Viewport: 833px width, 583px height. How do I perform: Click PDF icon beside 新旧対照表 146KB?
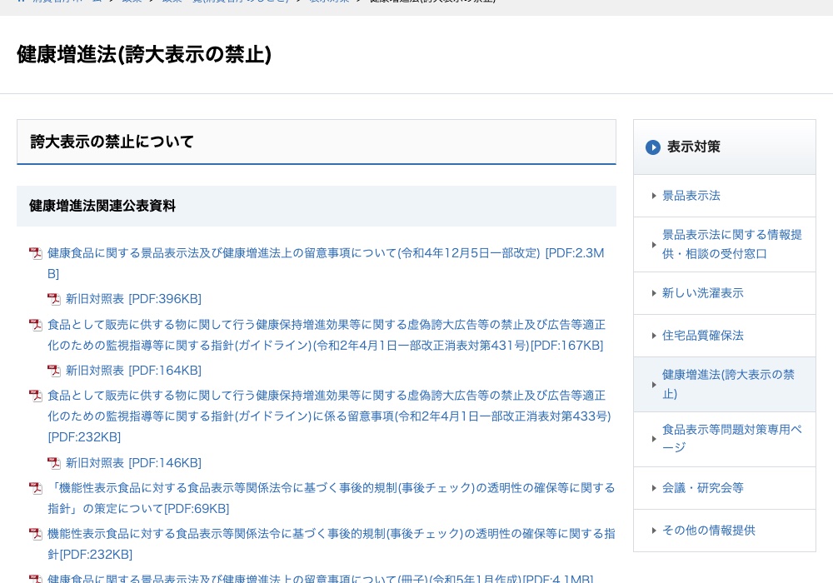point(53,463)
